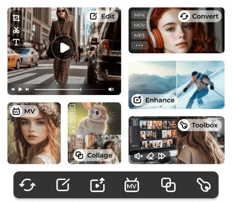Viewport: 232px width, 202px height.
Task: Click the skier enhanced image thumbnail
Action: pos(201,85)
